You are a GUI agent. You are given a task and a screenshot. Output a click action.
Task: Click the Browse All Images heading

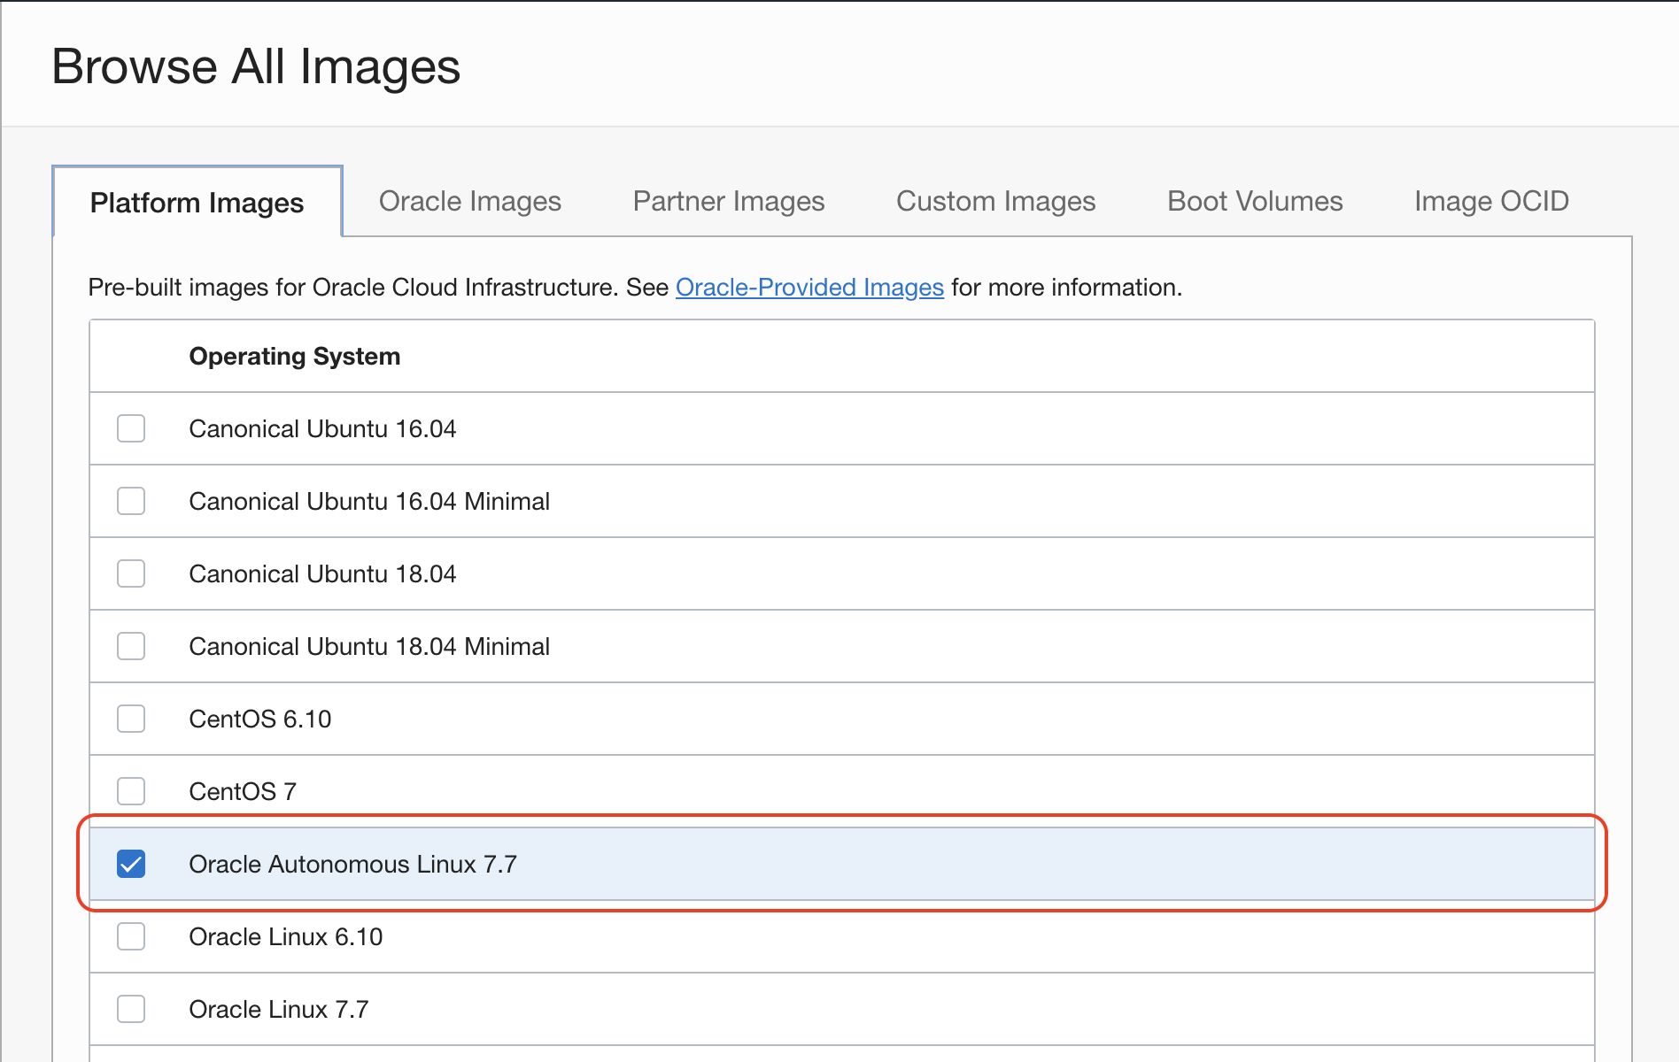(256, 66)
